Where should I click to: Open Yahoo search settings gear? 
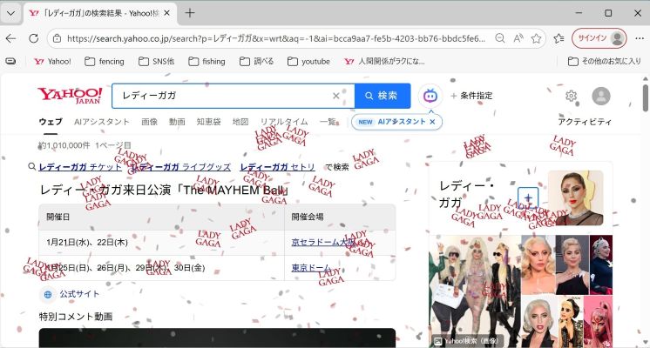(571, 96)
